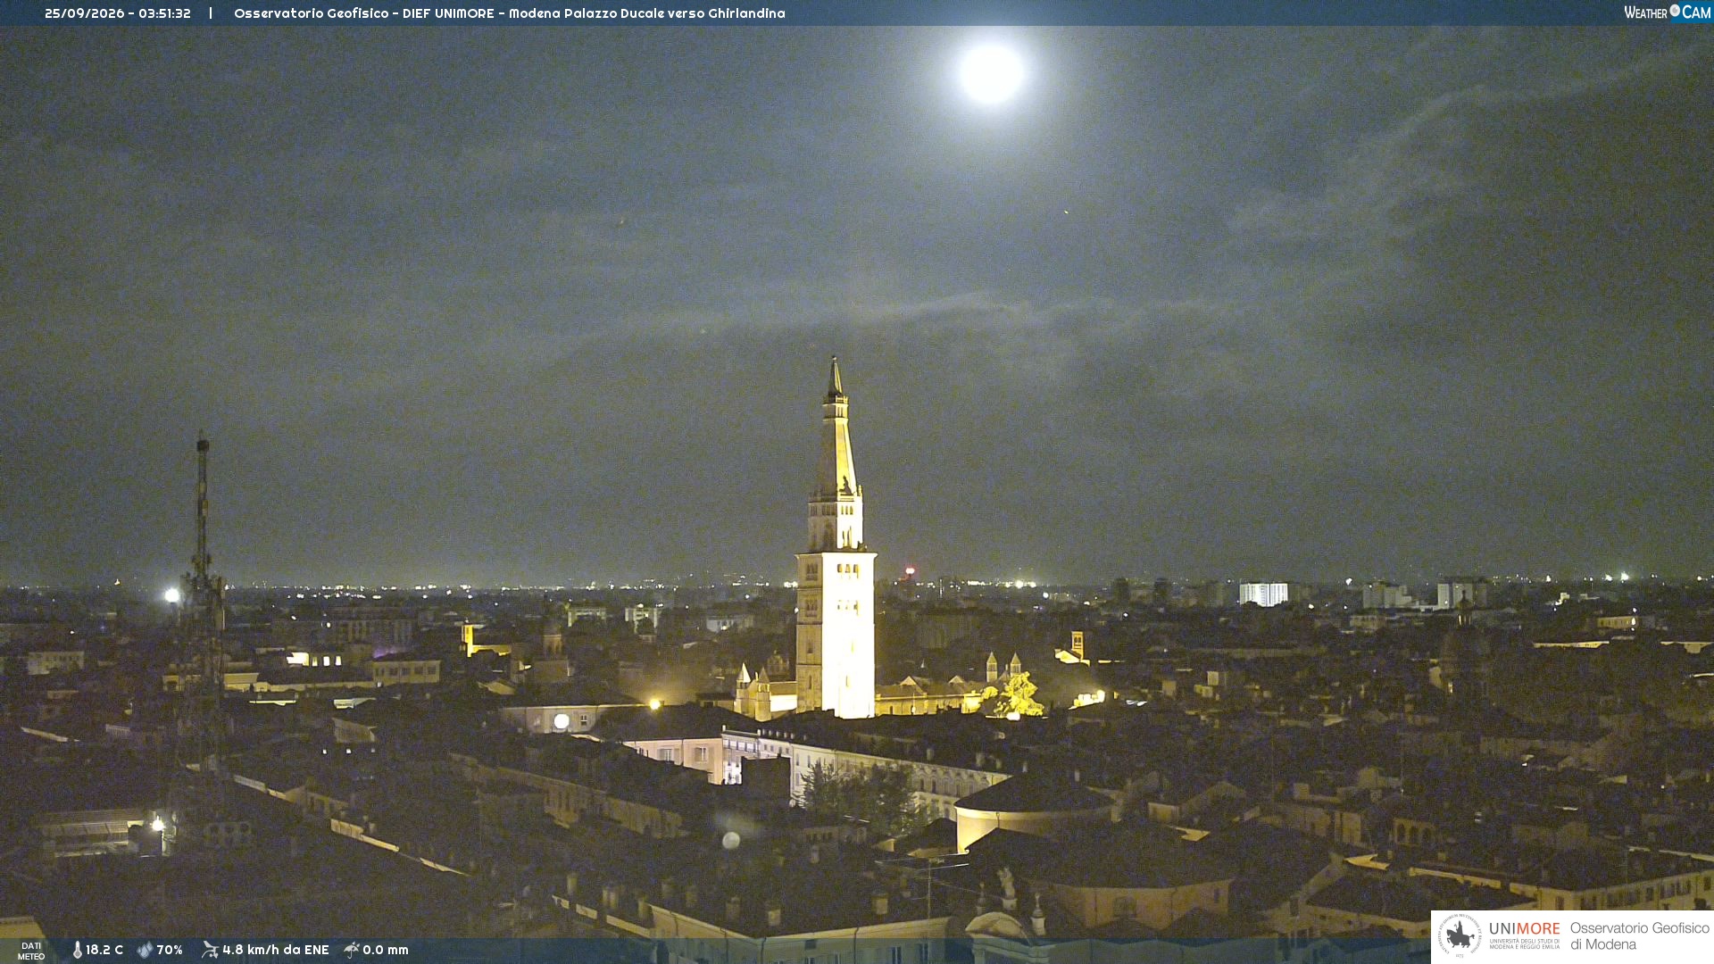This screenshot has width=1714, height=964.
Task: Click the WeatherCAM logo
Action: 1667,12
